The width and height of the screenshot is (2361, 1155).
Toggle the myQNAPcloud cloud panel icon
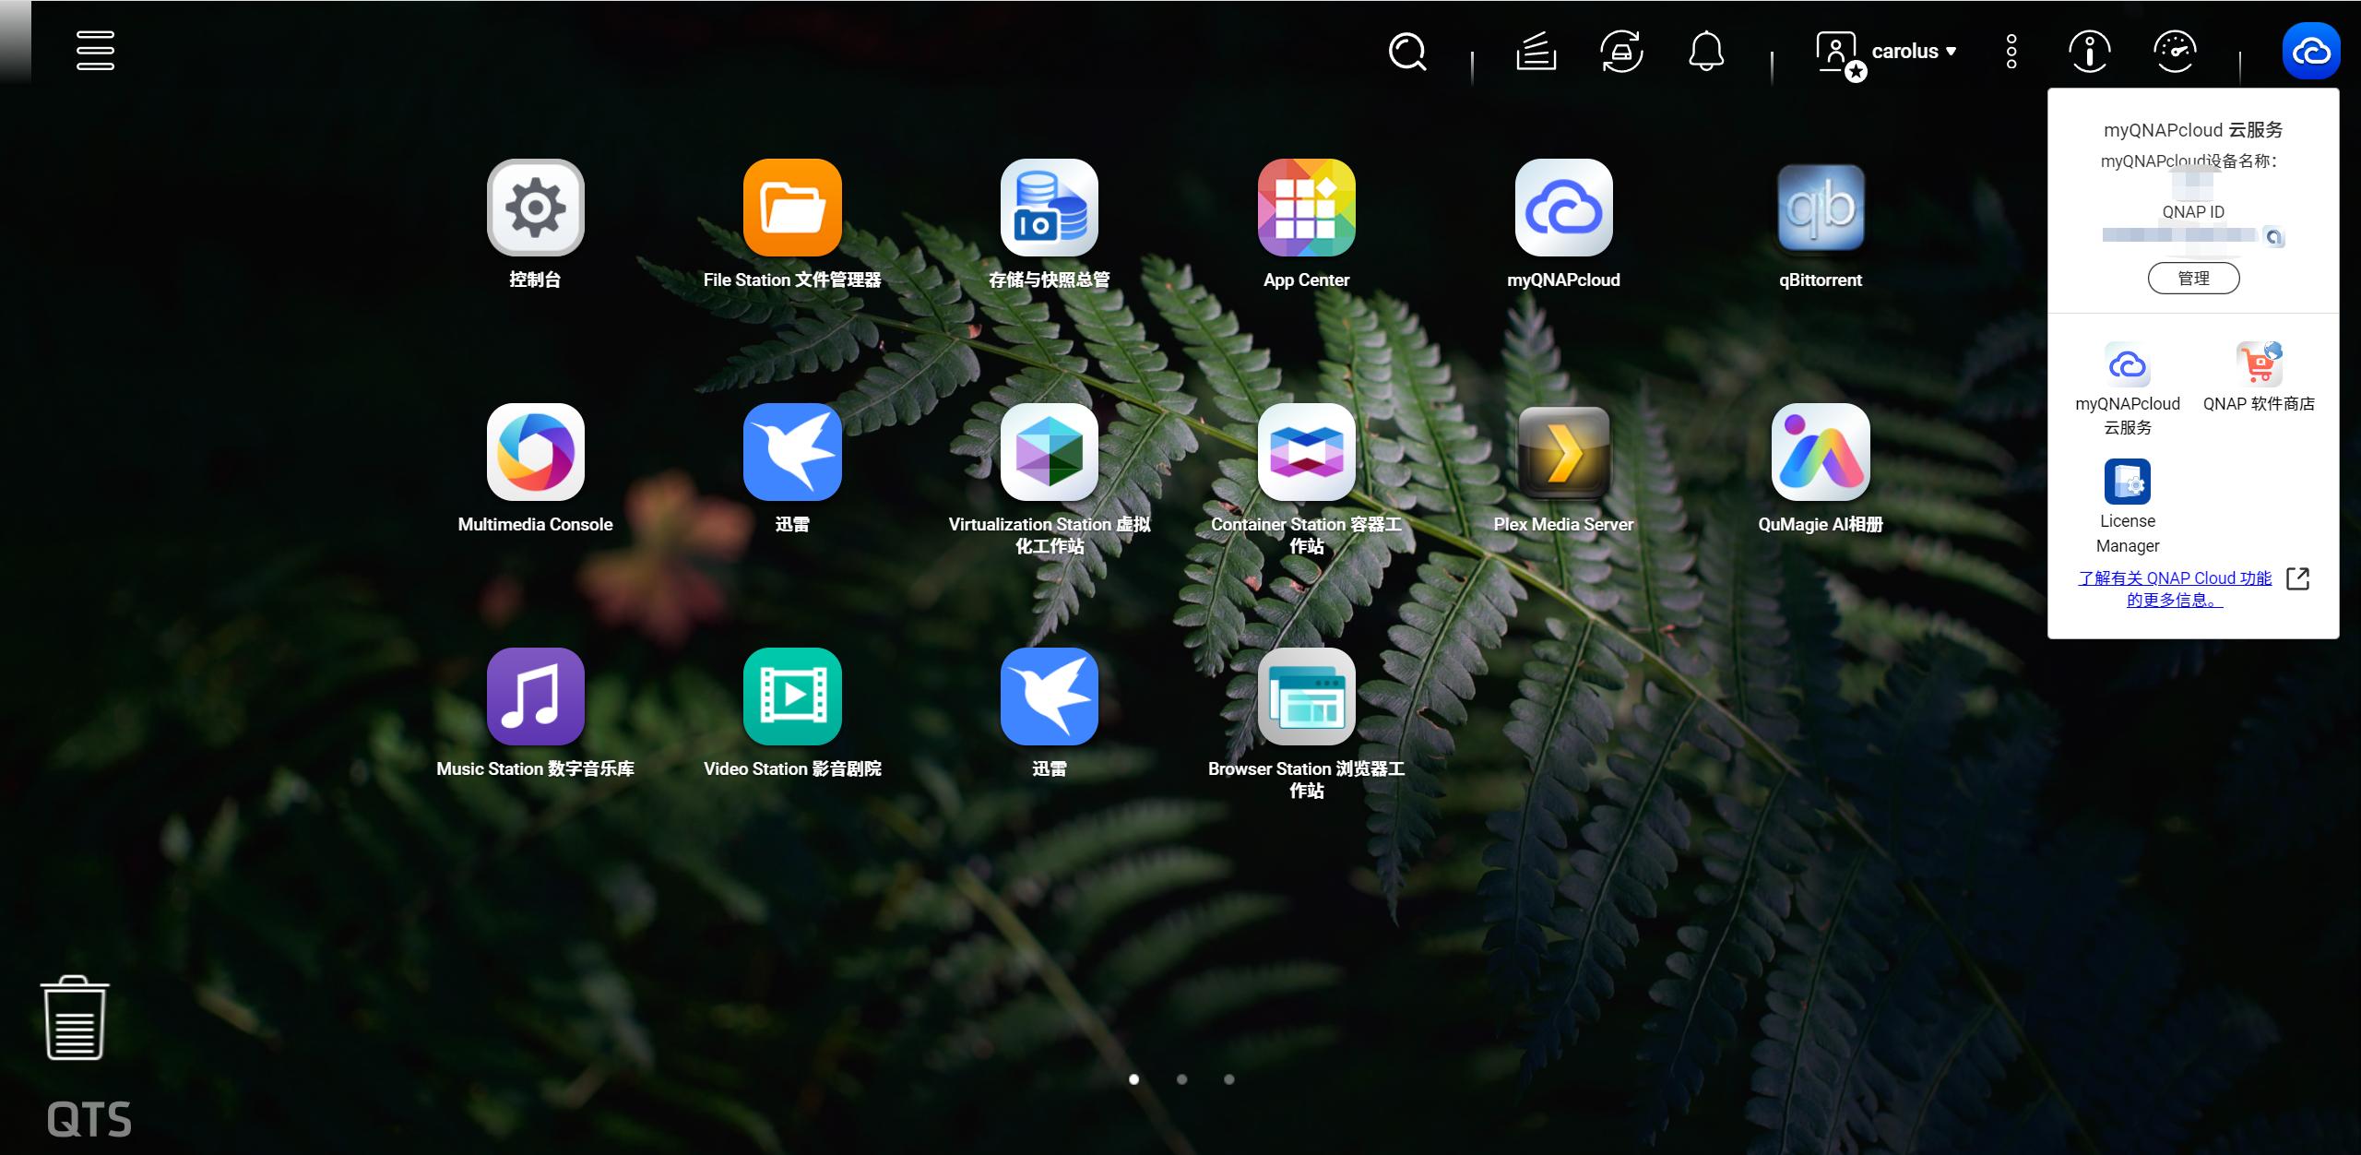pos(2311,52)
